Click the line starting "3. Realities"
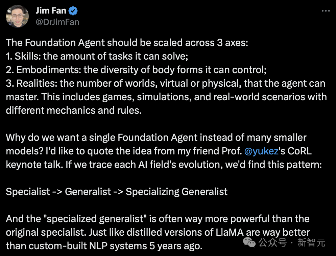 click(166, 83)
